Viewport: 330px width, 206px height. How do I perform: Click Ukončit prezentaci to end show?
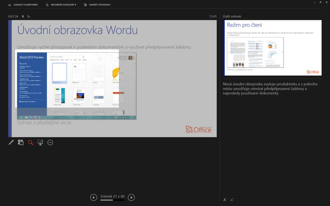coord(97,5)
